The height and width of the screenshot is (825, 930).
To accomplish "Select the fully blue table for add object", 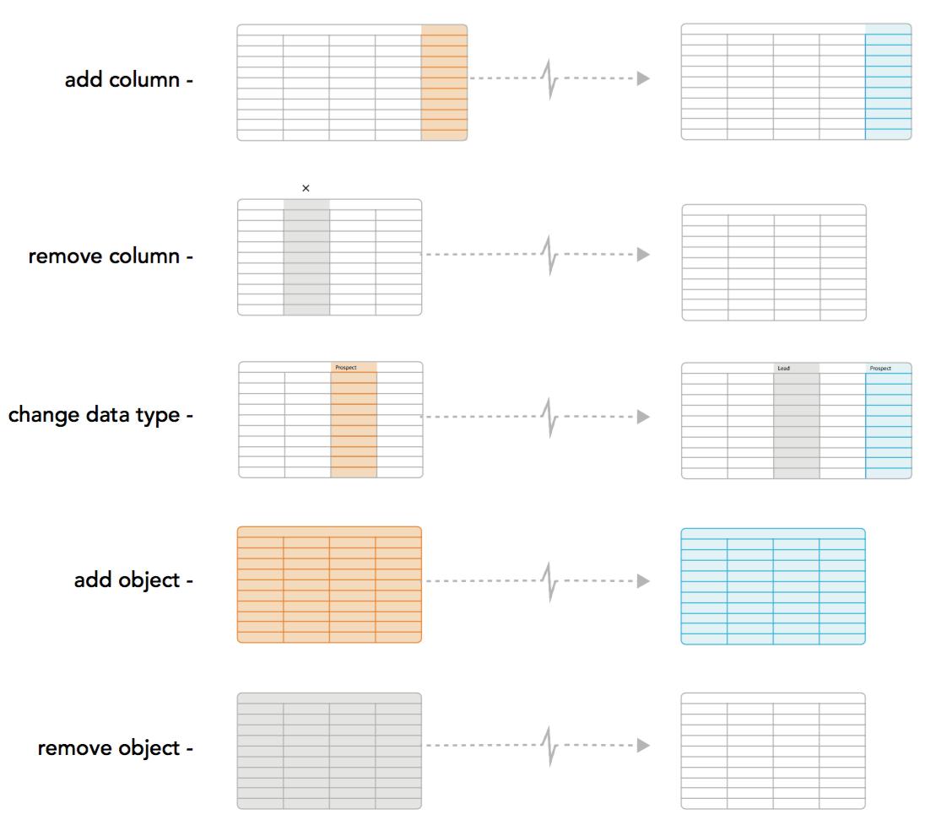I will (x=773, y=586).
